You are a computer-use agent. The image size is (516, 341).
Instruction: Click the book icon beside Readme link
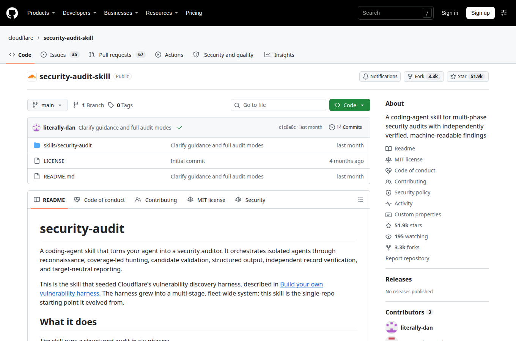[389, 149]
